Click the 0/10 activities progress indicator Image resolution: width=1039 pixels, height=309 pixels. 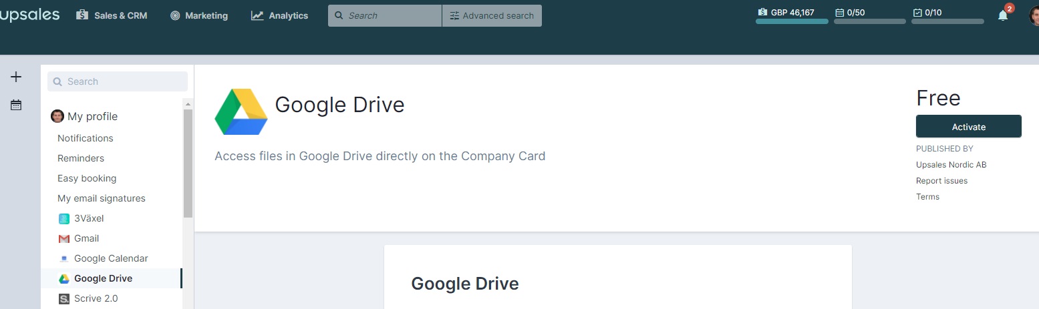[x=947, y=16]
